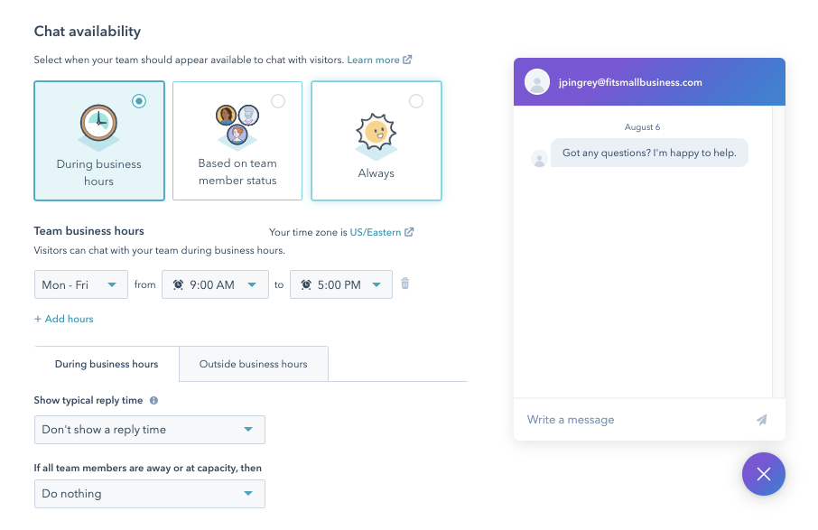The image size is (818, 530).
Task: Delete the Mon - Fri hours row
Action: 404,284
